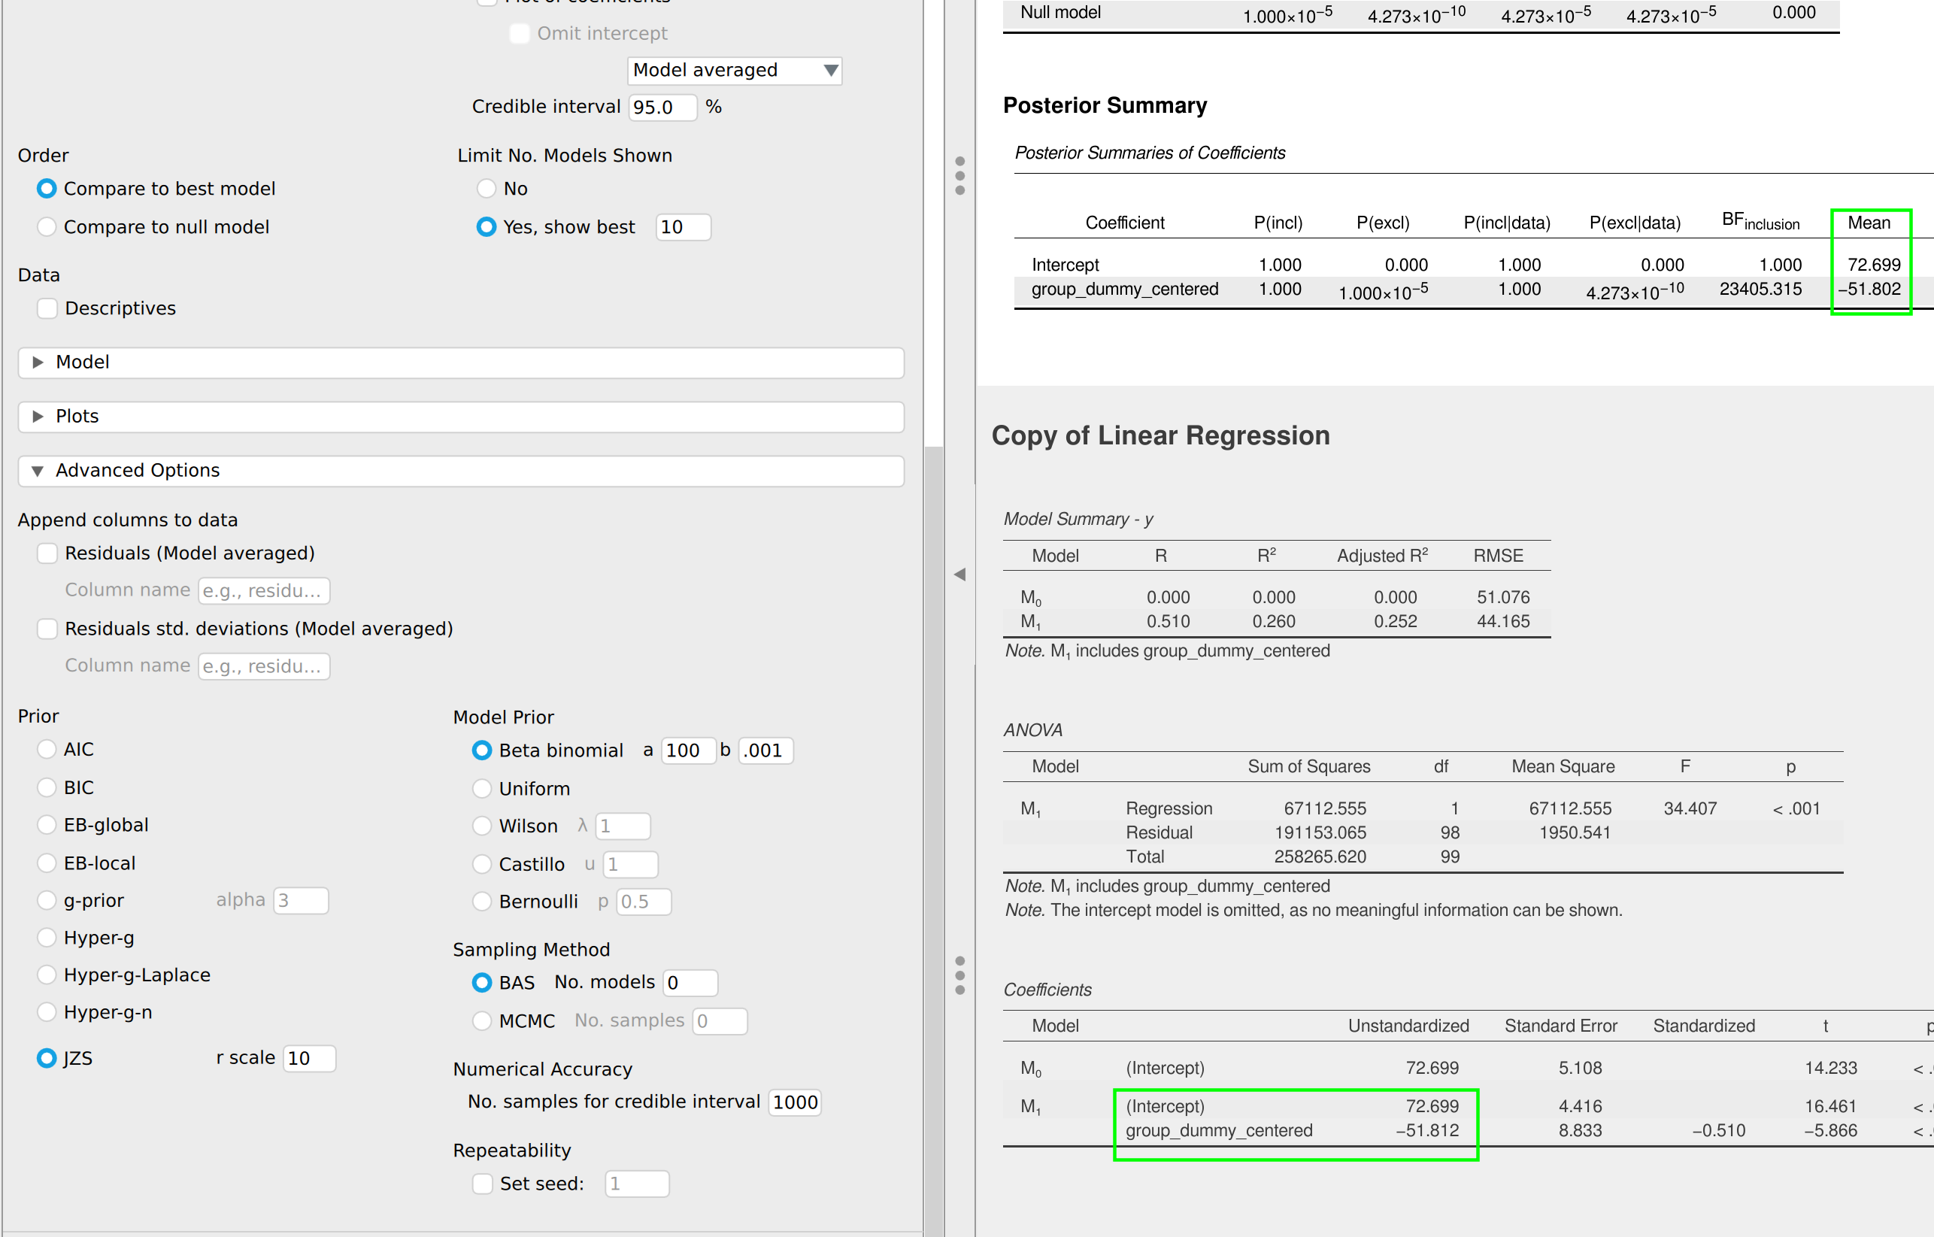Choose the Hyper-g-Laplace prior
Screen dimensions: 1934x1237
click(x=47, y=975)
